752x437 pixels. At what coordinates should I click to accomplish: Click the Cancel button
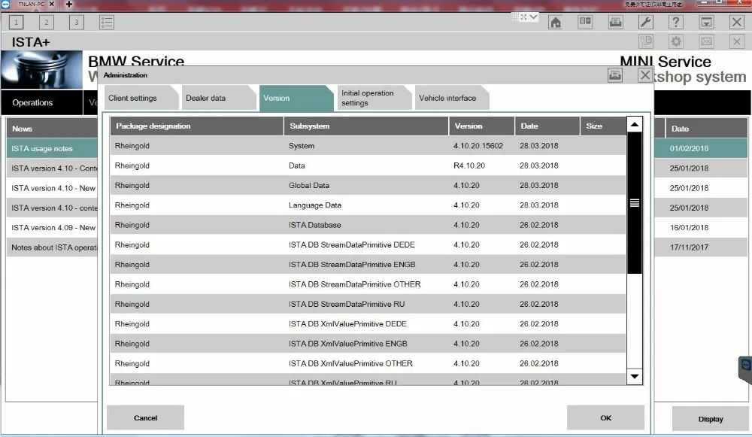click(x=145, y=417)
